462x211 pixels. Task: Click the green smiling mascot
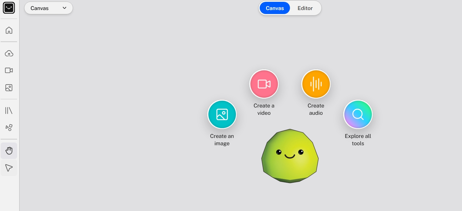[x=290, y=156]
